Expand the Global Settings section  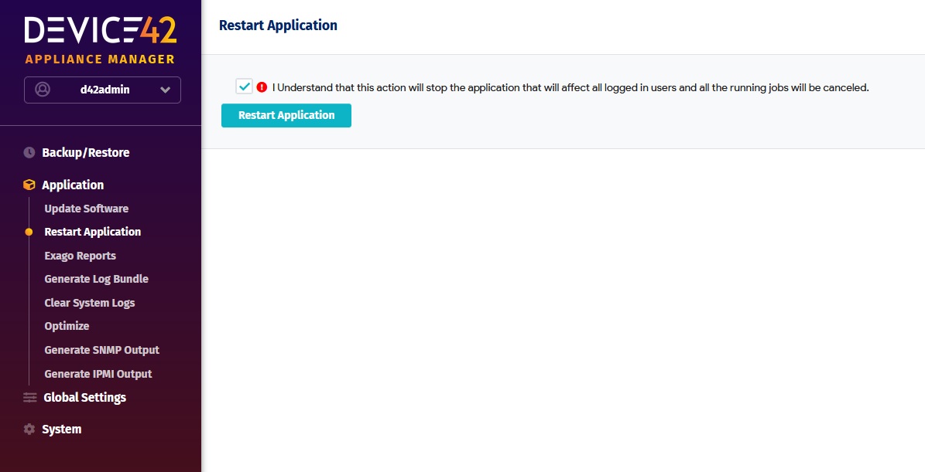[x=84, y=398]
